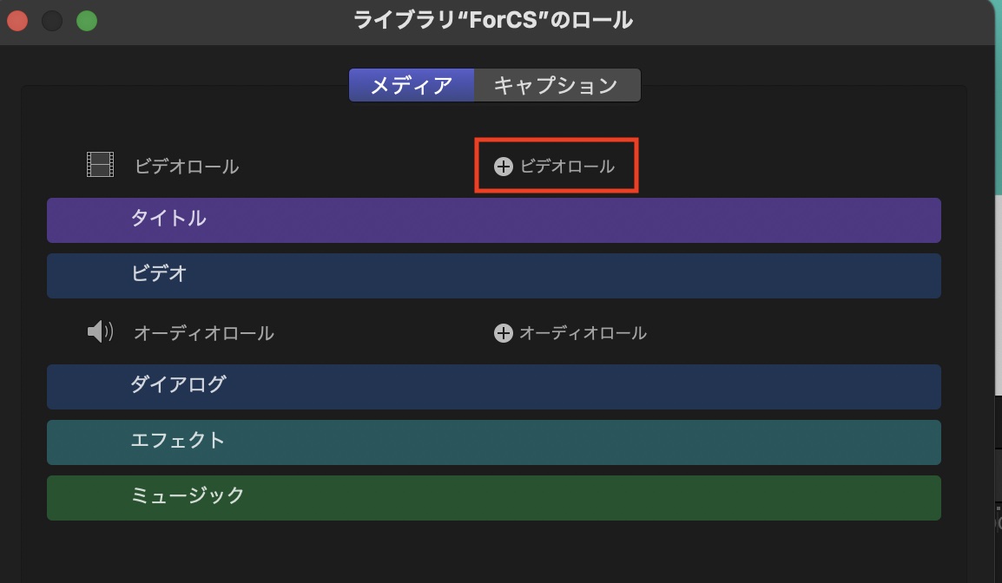This screenshot has width=1002, height=583.
Task: Click the ビデオロール section heading label
Action: (187, 167)
